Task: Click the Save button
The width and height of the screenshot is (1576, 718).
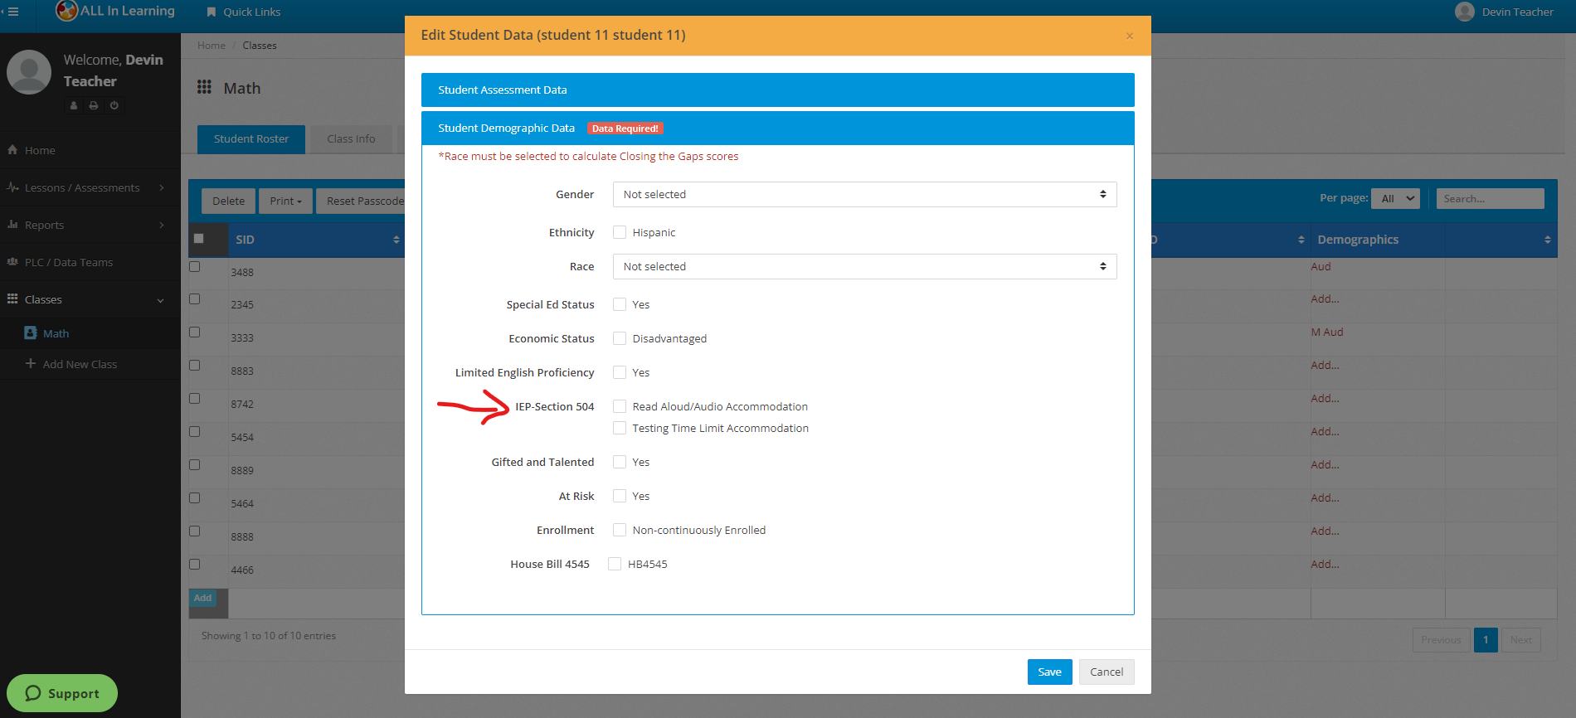Action: [1049, 672]
